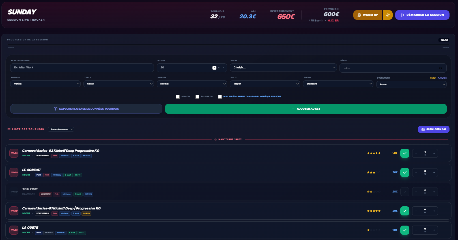
Task: Set star rating for LA QUETE
Action: point(374,230)
